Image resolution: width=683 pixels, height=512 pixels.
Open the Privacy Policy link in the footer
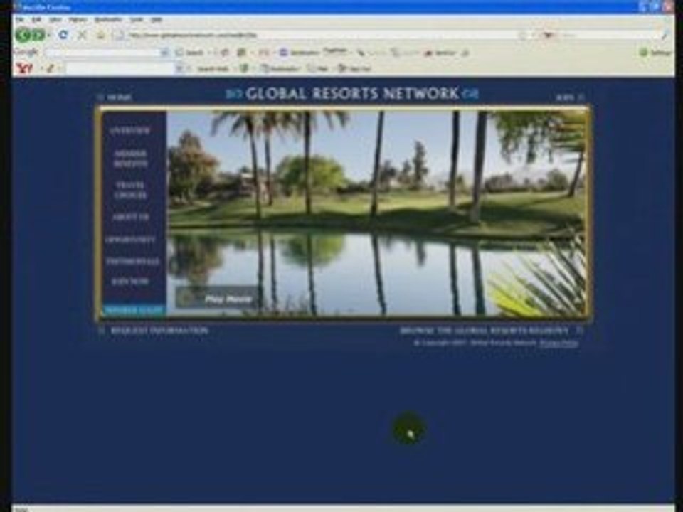pyautogui.click(x=559, y=343)
